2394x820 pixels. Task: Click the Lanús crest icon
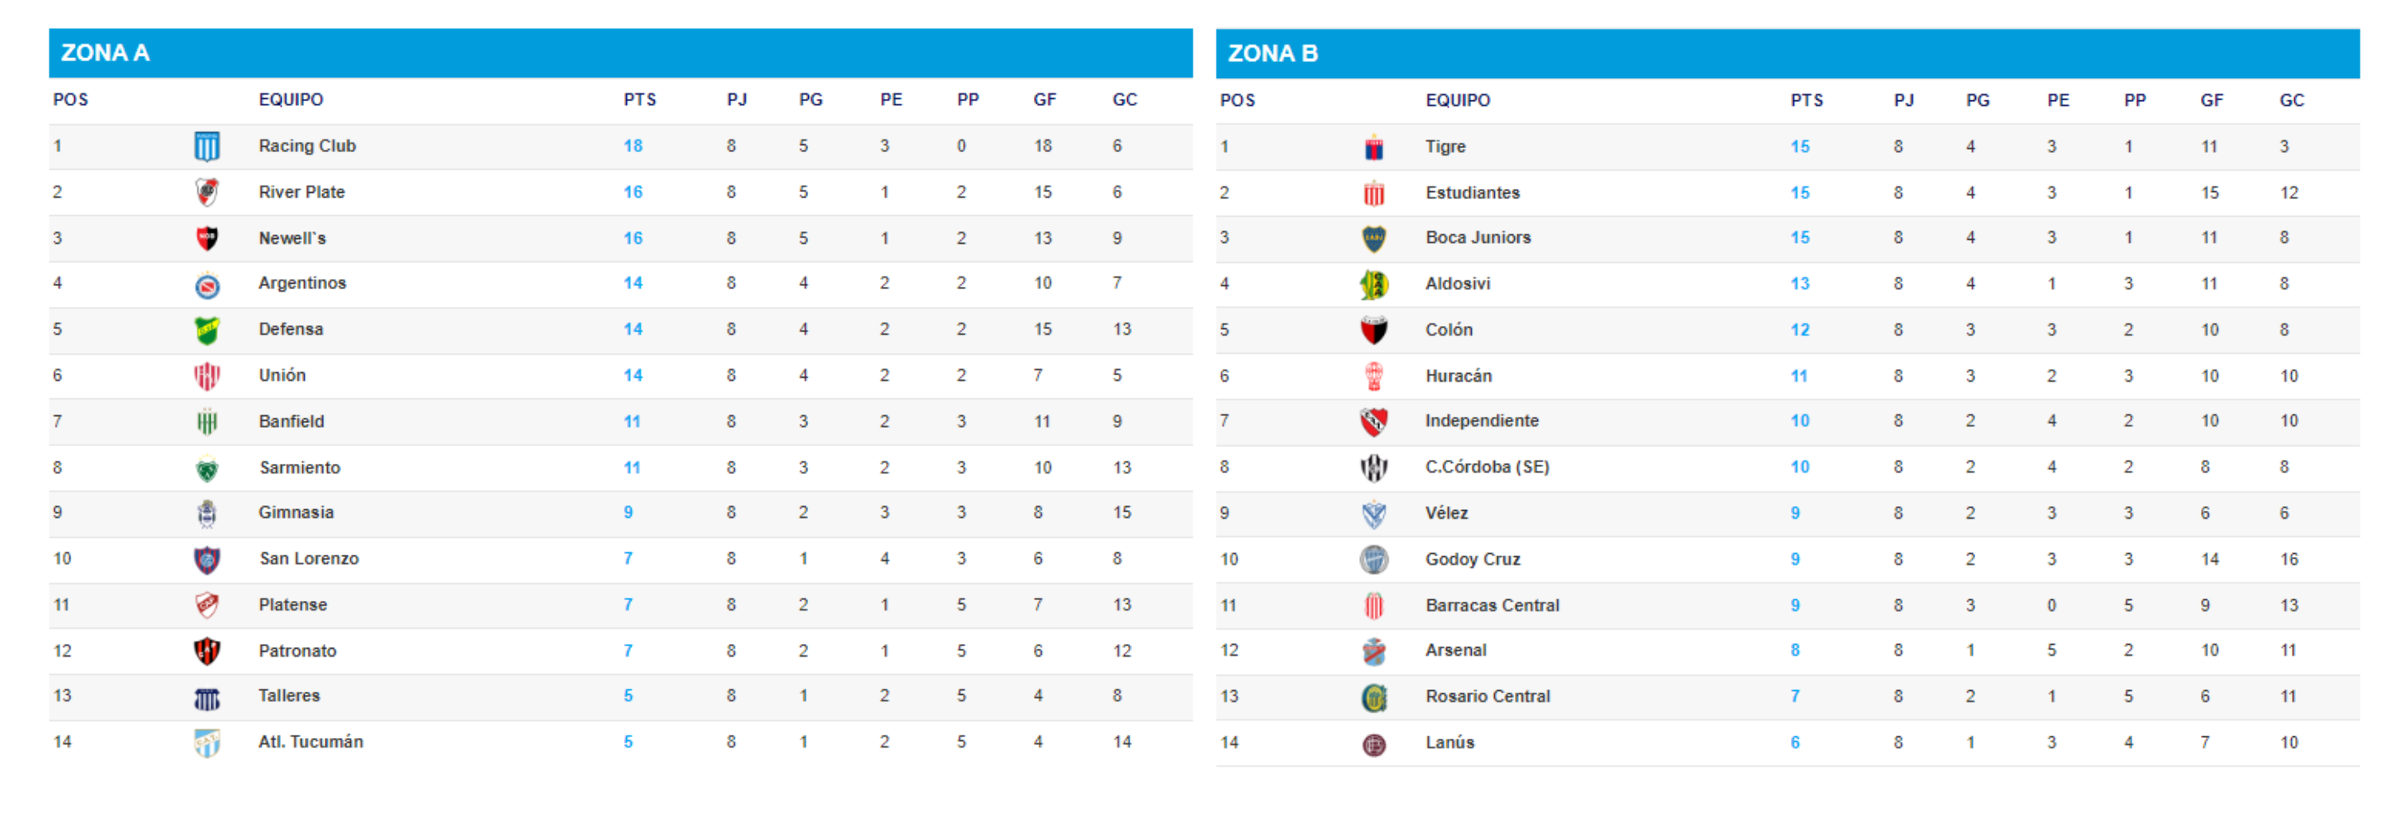[x=1374, y=743]
